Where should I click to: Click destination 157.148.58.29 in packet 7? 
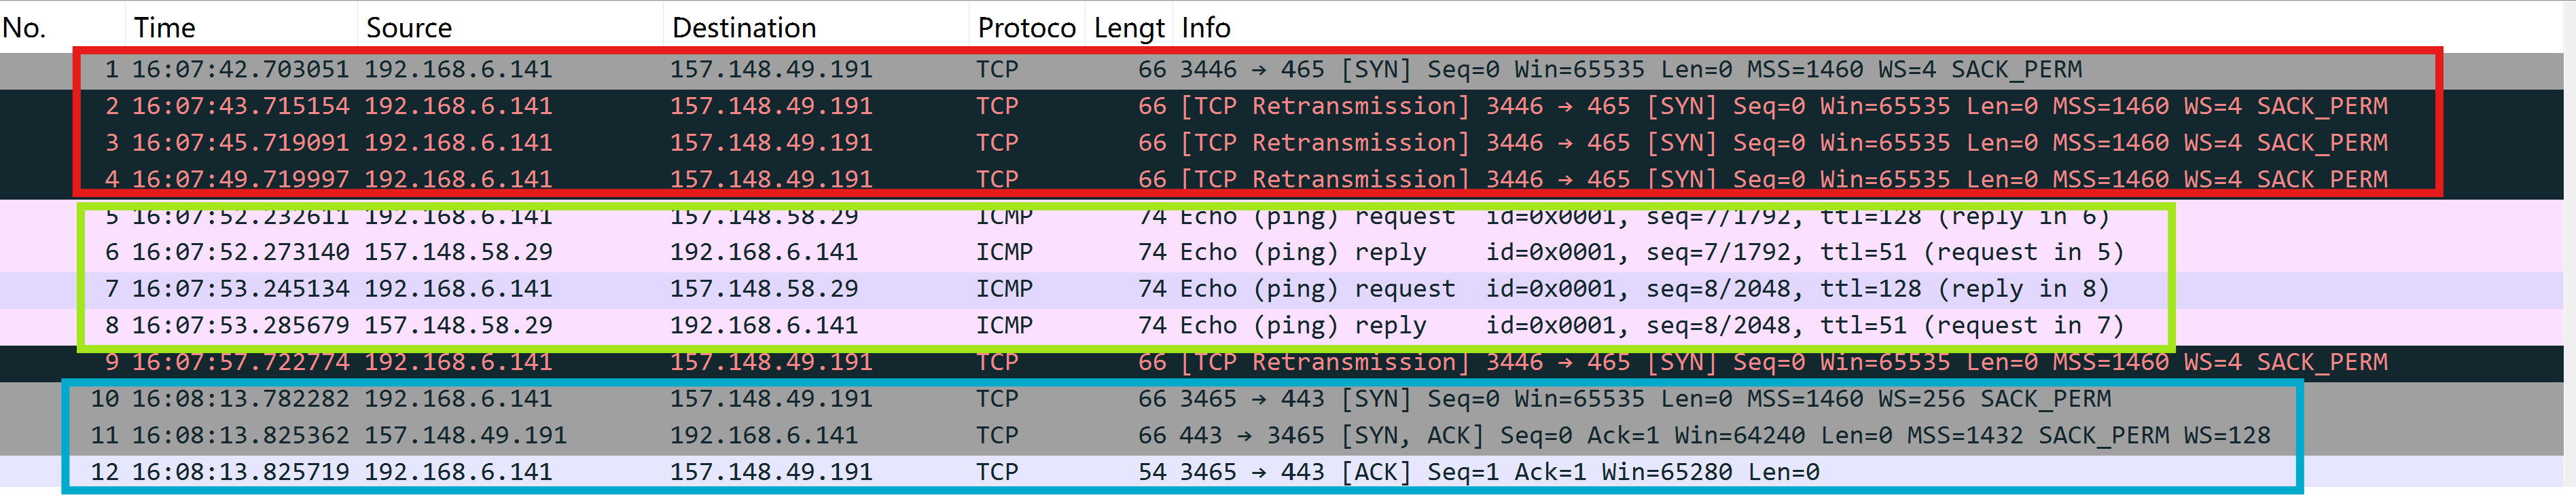coord(764,289)
